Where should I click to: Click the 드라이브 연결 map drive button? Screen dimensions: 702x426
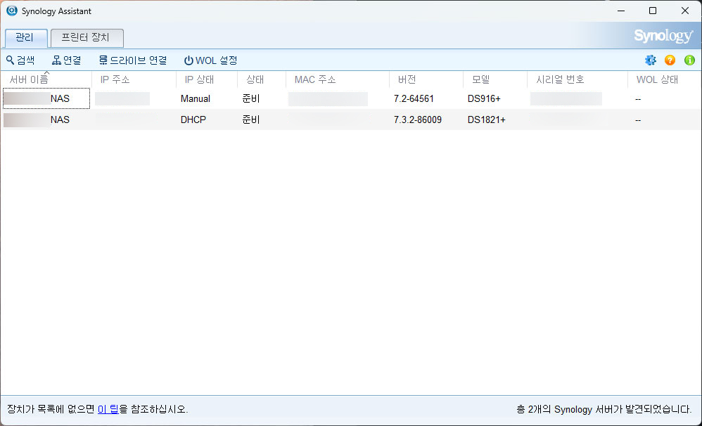(x=133, y=60)
